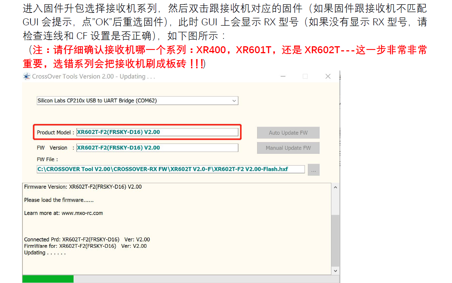The height and width of the screenshot is (283, 452).
Task: Click the CrossOver Tools title bar icon
Action: click(x=26, y=76)
